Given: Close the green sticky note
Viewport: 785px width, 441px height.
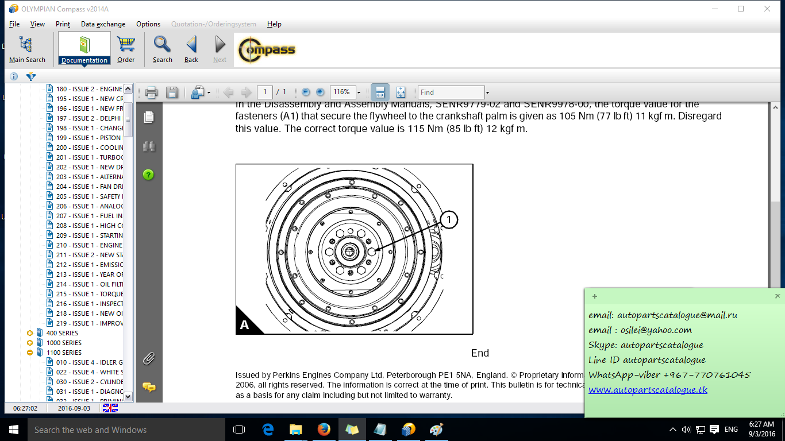Looking at the screenshot, I should coord(778,296).
